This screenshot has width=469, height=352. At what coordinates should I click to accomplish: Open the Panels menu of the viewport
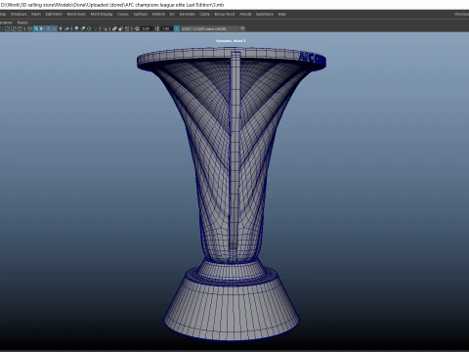click(22, 22)
